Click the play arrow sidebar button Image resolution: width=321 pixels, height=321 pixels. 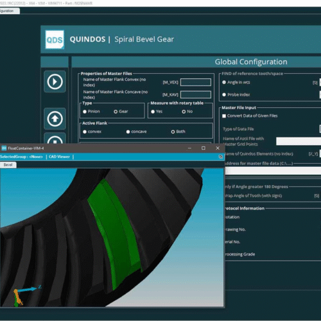(55, 82)
